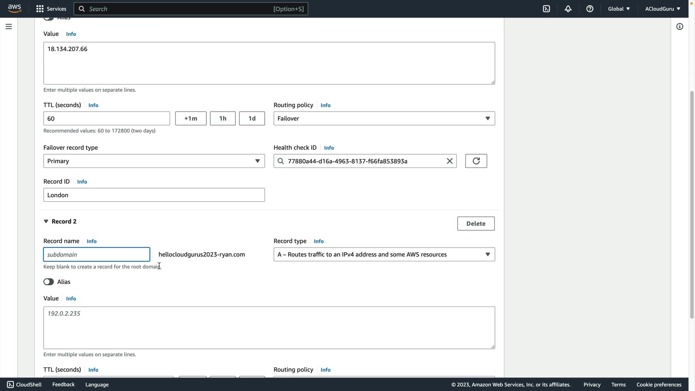Viewport: 695px width, 391px height.
Task: Toggle the Alias switch for Record 2
Action: click(49, 282)
